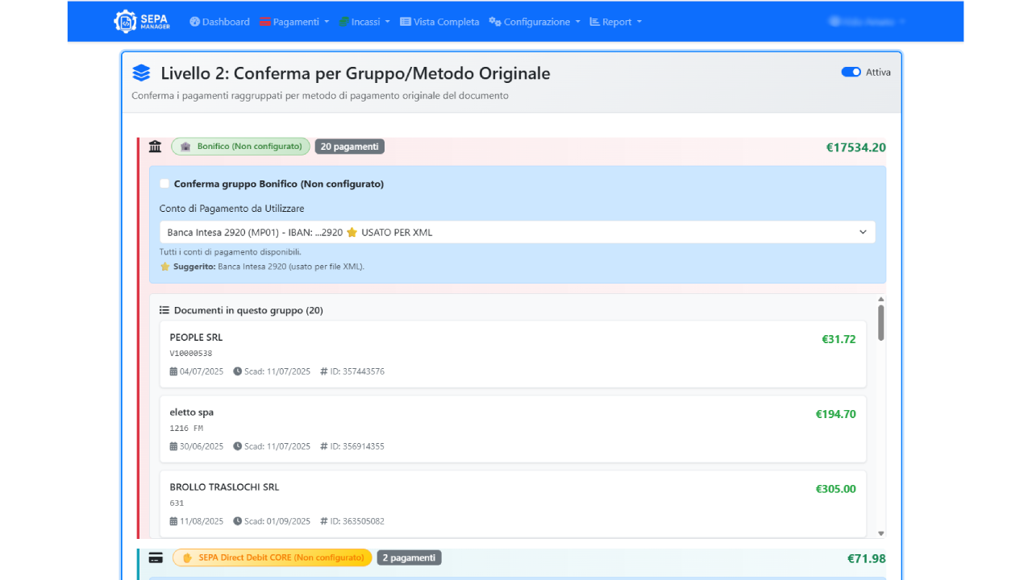Click the document list scrollbar down arrow
This screenshot has width=1032, height=580.
[x=880, y=533]
